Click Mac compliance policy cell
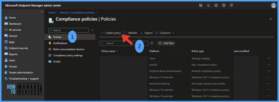 (204, 65)
